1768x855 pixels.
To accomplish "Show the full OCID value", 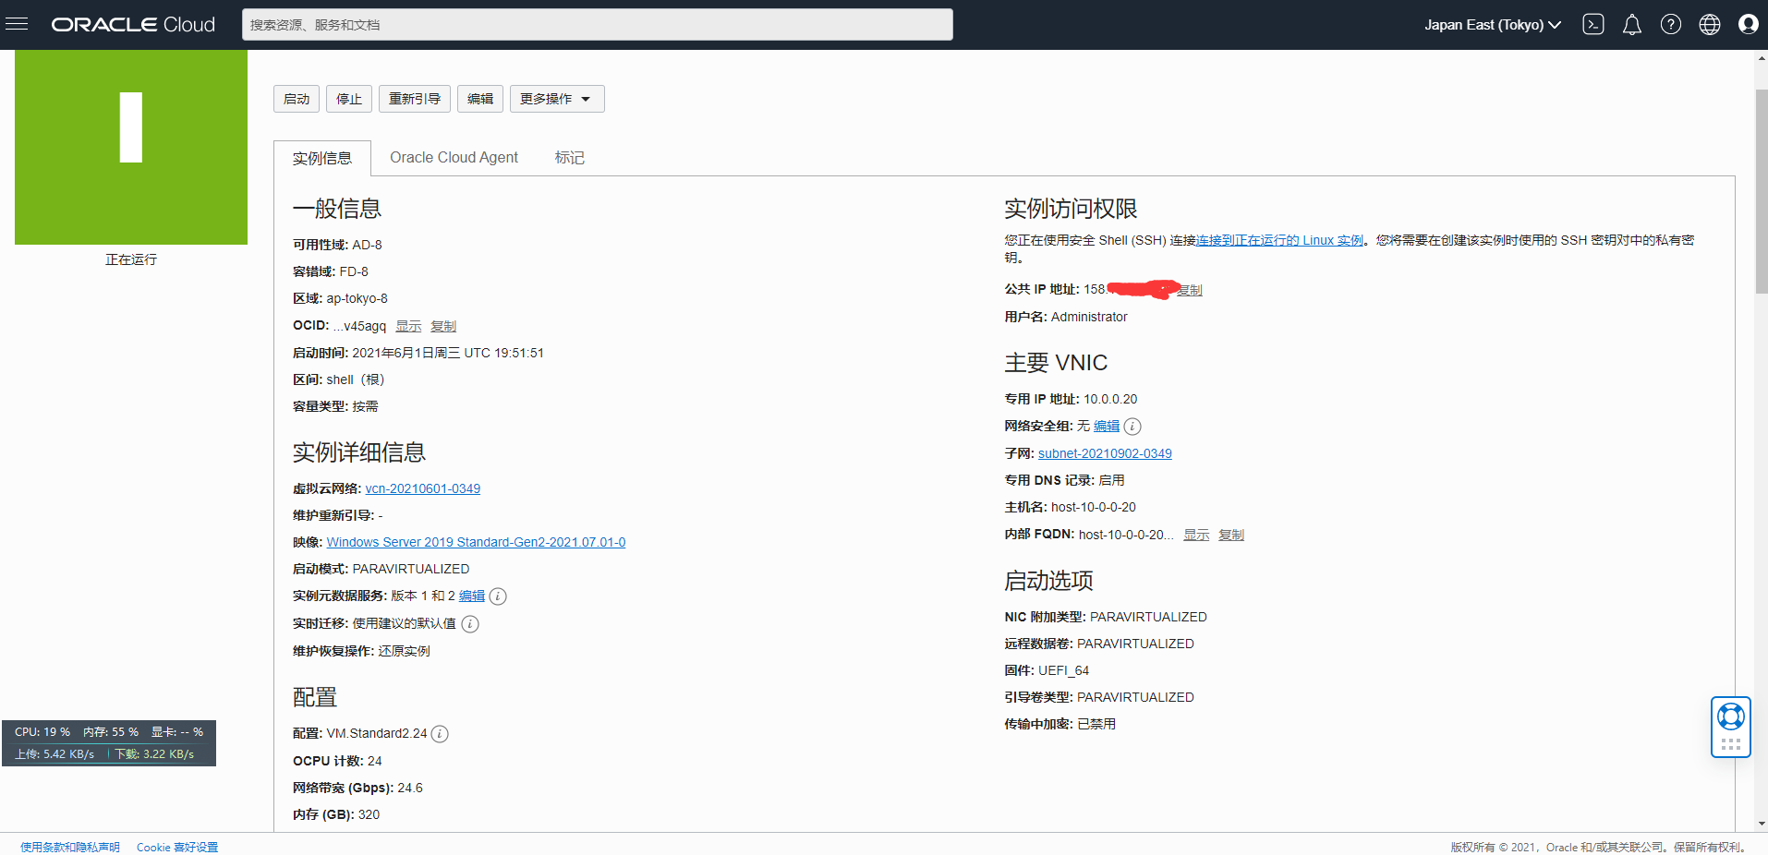I will point(408,326).
